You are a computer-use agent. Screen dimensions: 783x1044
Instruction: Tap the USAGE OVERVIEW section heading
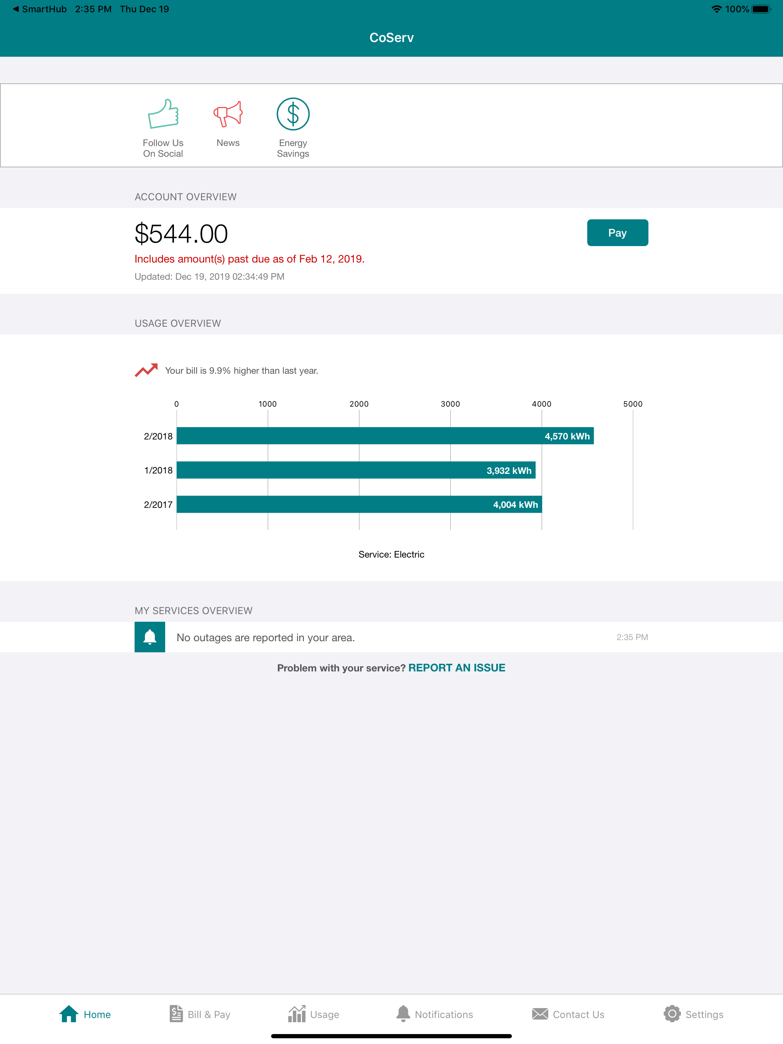click(x=177, y=323)
